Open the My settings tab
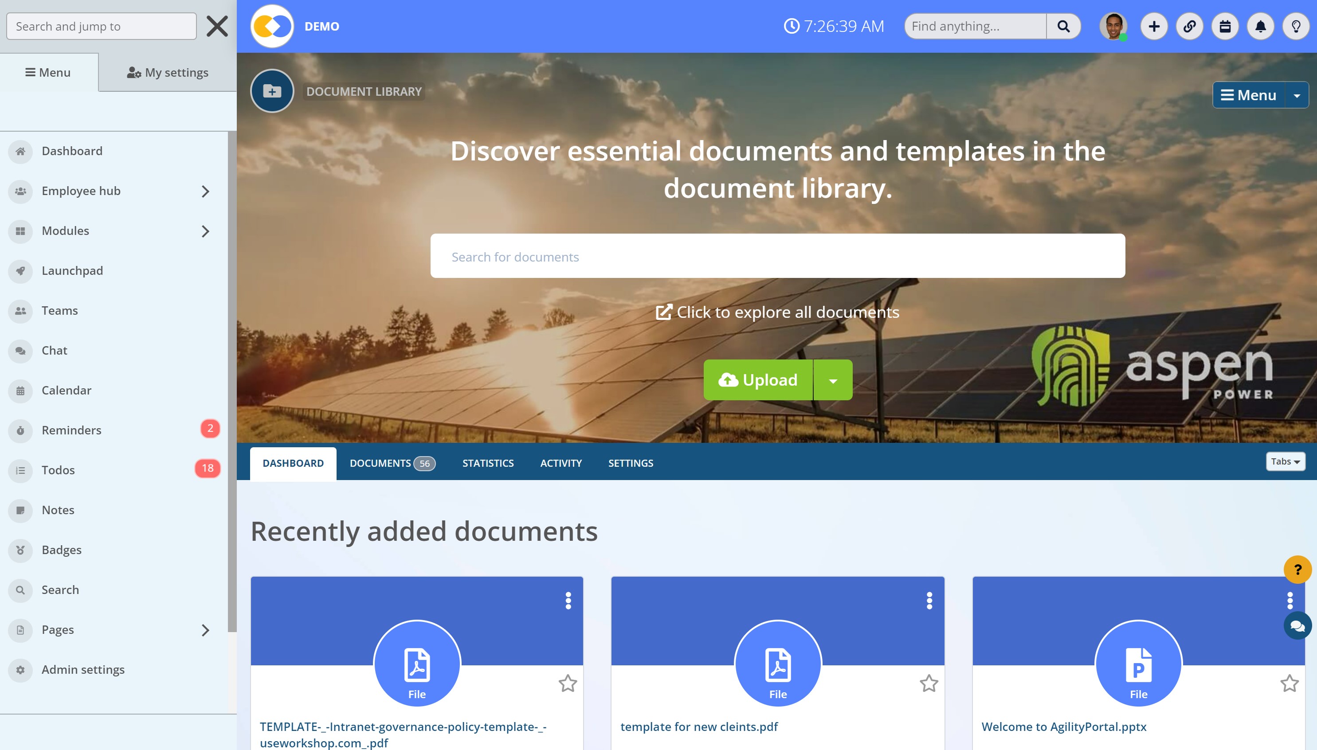The height and width of the screenshot is (750, 1317). tap(168, 73)
